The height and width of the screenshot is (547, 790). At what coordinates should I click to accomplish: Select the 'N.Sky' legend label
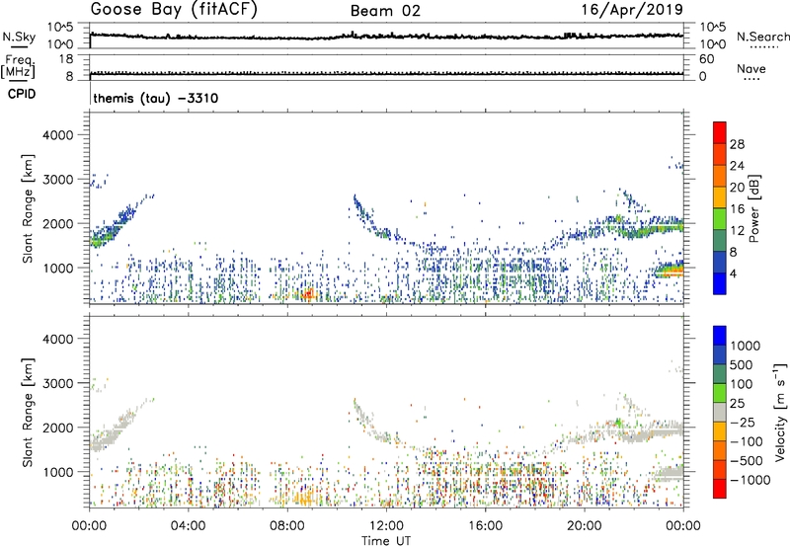[19, 37]
